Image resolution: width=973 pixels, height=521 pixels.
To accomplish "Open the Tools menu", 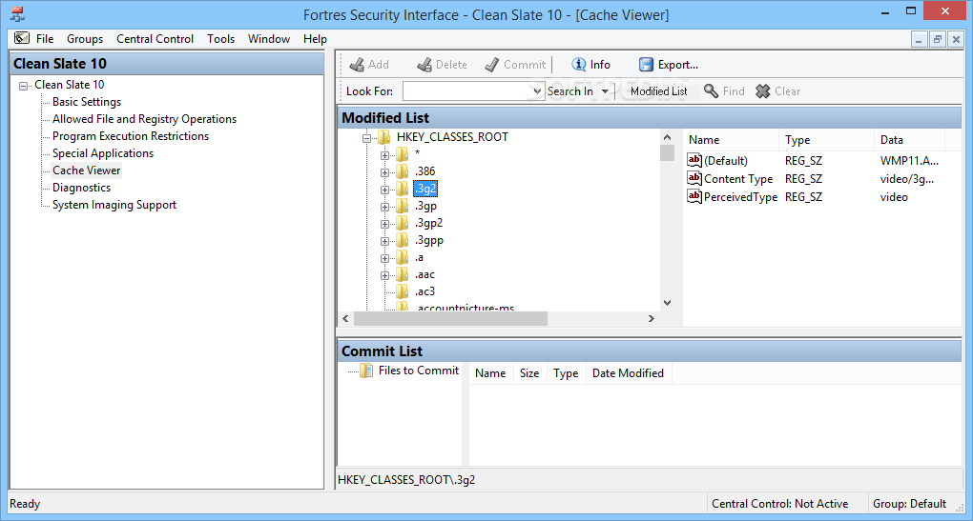I will (x=221, y=38).
